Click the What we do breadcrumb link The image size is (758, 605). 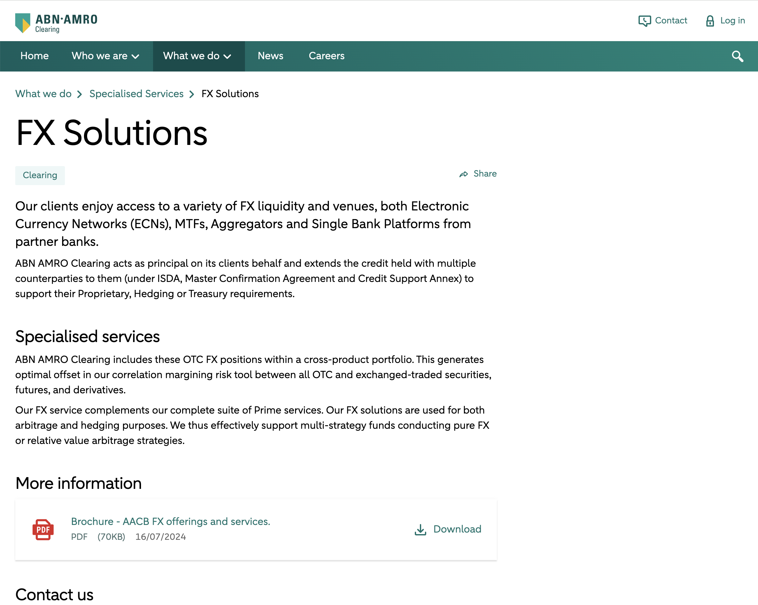pos(43,94)
